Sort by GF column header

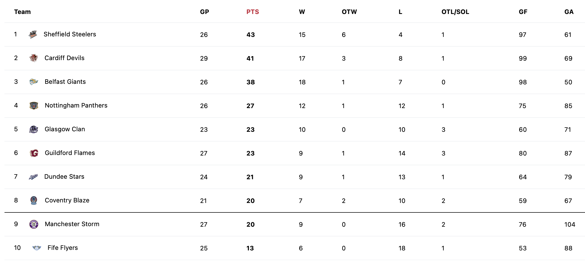523,12
